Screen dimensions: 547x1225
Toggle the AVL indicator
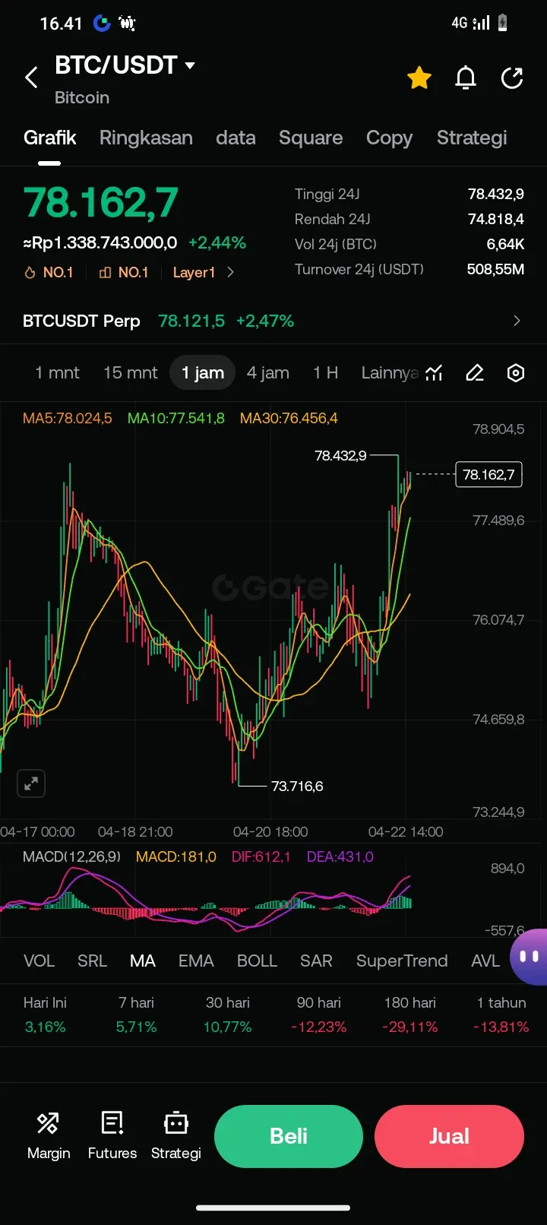(x=485, y=961)
